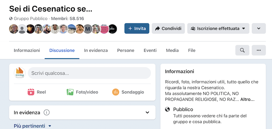Expand description with the Altro... link

point(248,100)
